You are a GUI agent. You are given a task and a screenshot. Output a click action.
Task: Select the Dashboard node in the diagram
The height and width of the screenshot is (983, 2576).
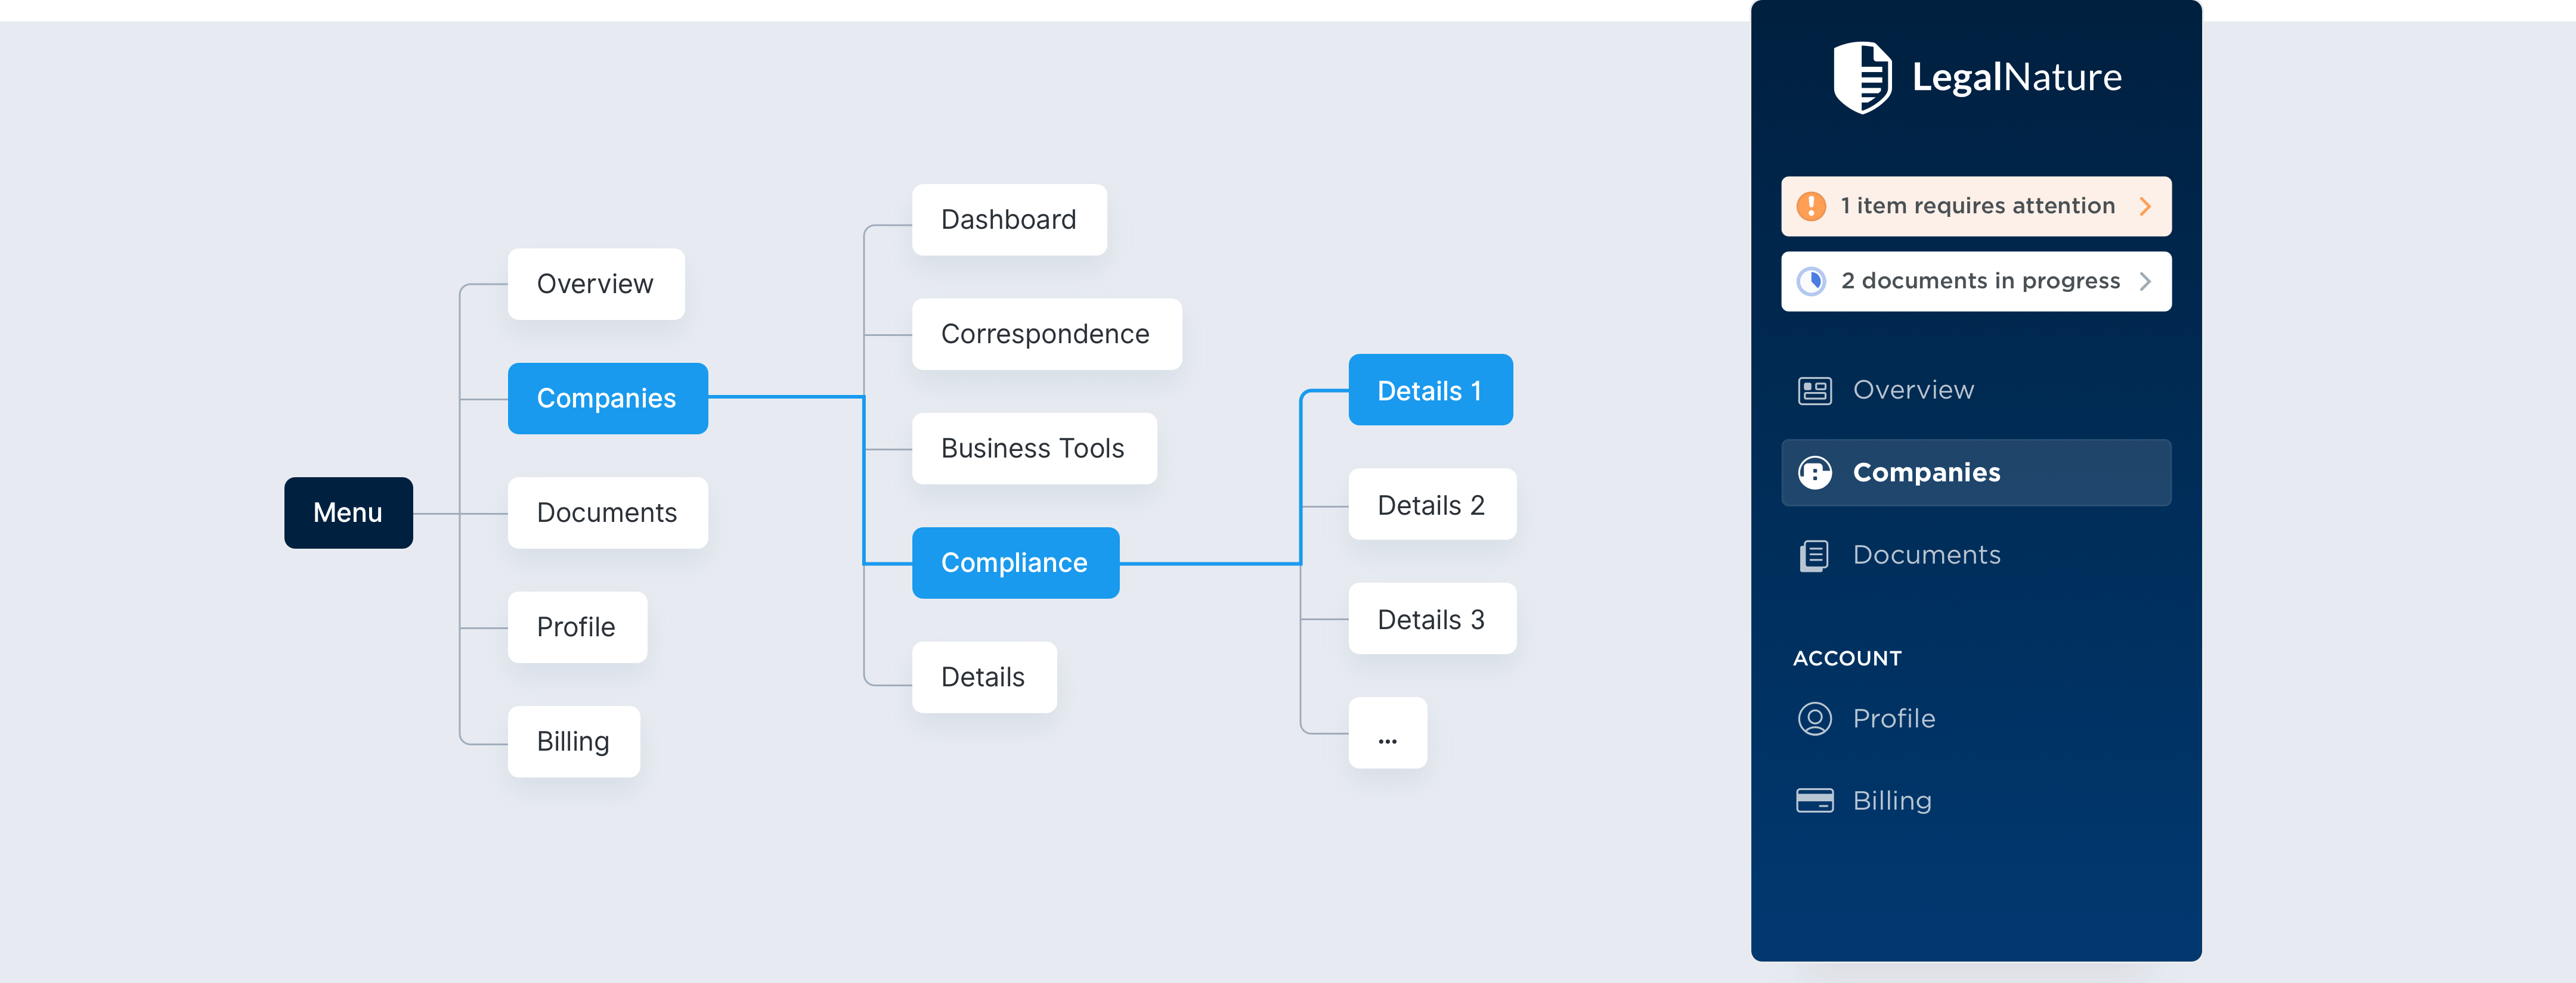pos(1008,219)
